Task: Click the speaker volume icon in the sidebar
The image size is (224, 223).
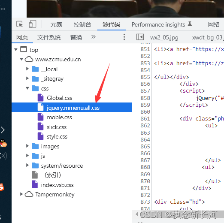Action: 3,156
